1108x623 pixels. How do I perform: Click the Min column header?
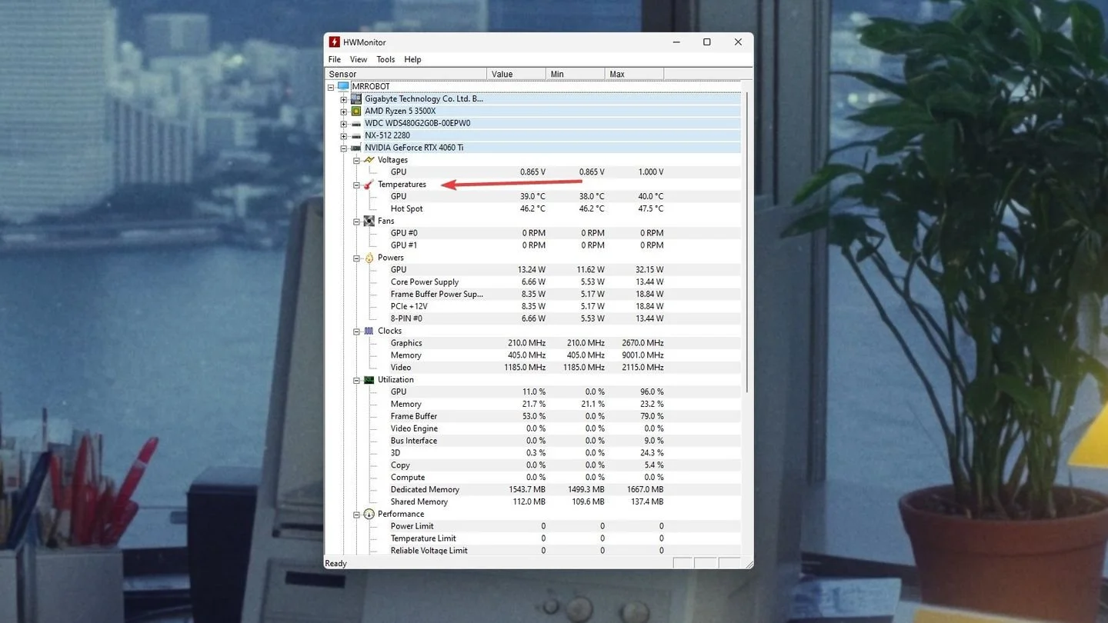576,74
